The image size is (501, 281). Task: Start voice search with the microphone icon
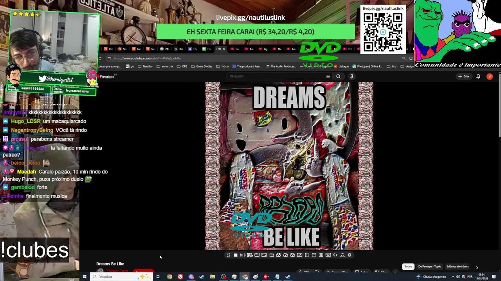point(351,76)
